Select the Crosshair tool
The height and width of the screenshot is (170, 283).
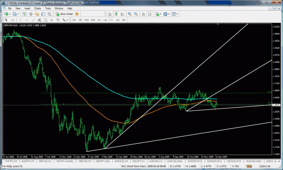coord(13,20)
